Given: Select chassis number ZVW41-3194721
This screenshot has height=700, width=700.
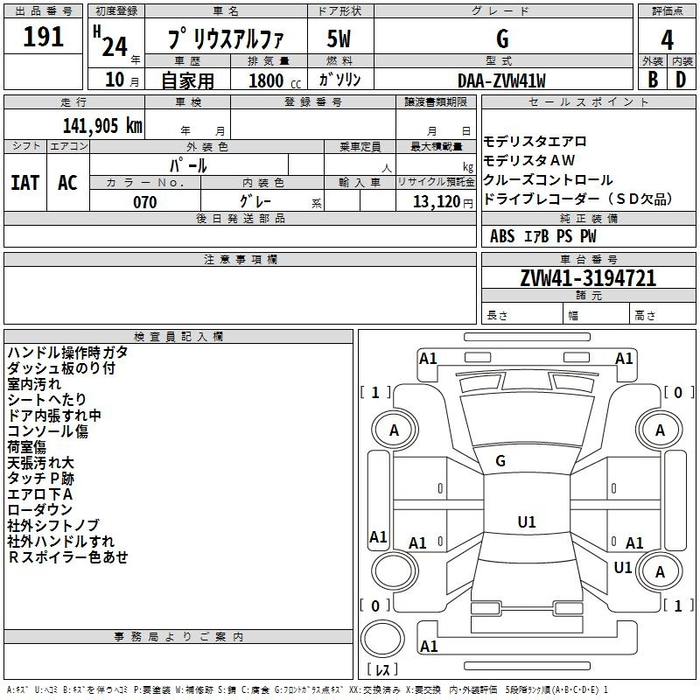Looking at the screenshot, I should [588, 279].
